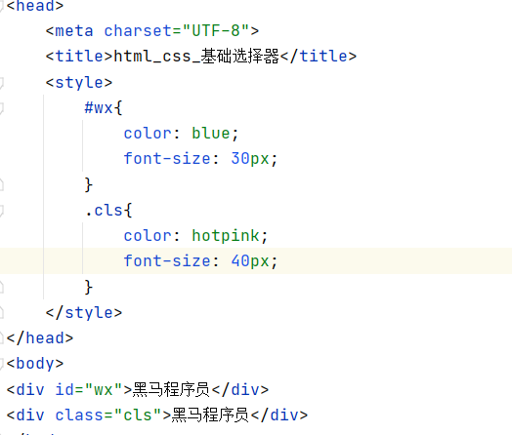Click the font-size property in the .cls rule
Screen dimensions: 512x435
click(167, 261)
